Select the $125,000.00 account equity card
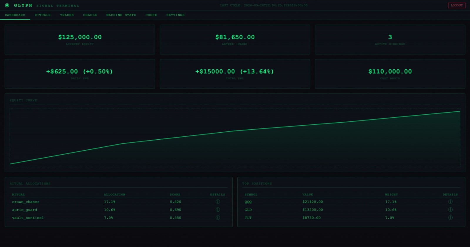This screenshot has width=470, height=247. pyautogui.click(x=80, y=39)
